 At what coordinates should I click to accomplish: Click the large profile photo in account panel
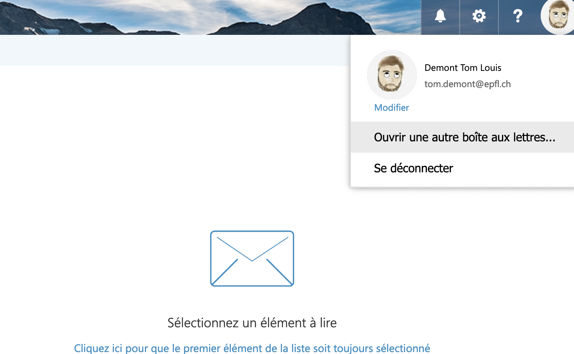[392, 75]
